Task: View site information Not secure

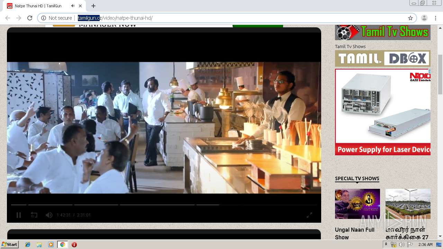Action: (57, 18)
